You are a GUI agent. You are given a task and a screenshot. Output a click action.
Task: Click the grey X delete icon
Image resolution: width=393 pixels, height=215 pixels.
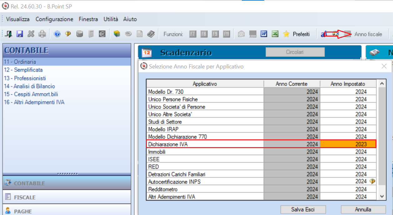pyautogui.click(x=31, y=34)
